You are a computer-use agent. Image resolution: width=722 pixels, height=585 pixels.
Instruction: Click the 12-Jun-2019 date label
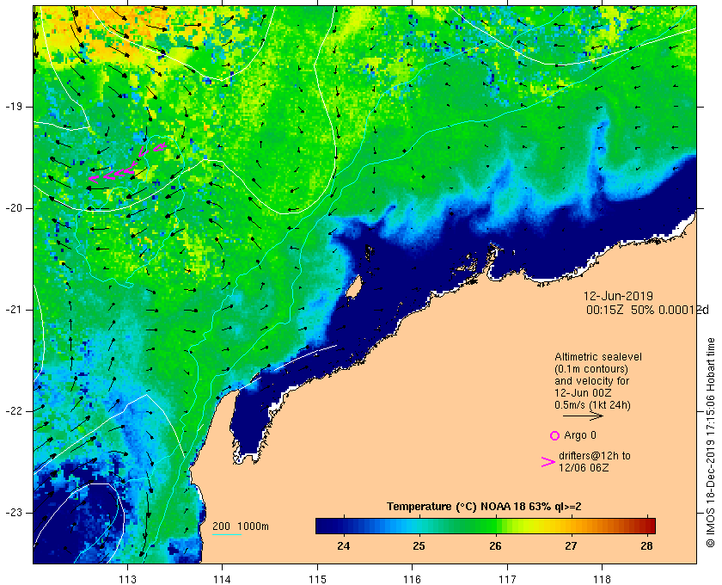click(x=618, y=296)
